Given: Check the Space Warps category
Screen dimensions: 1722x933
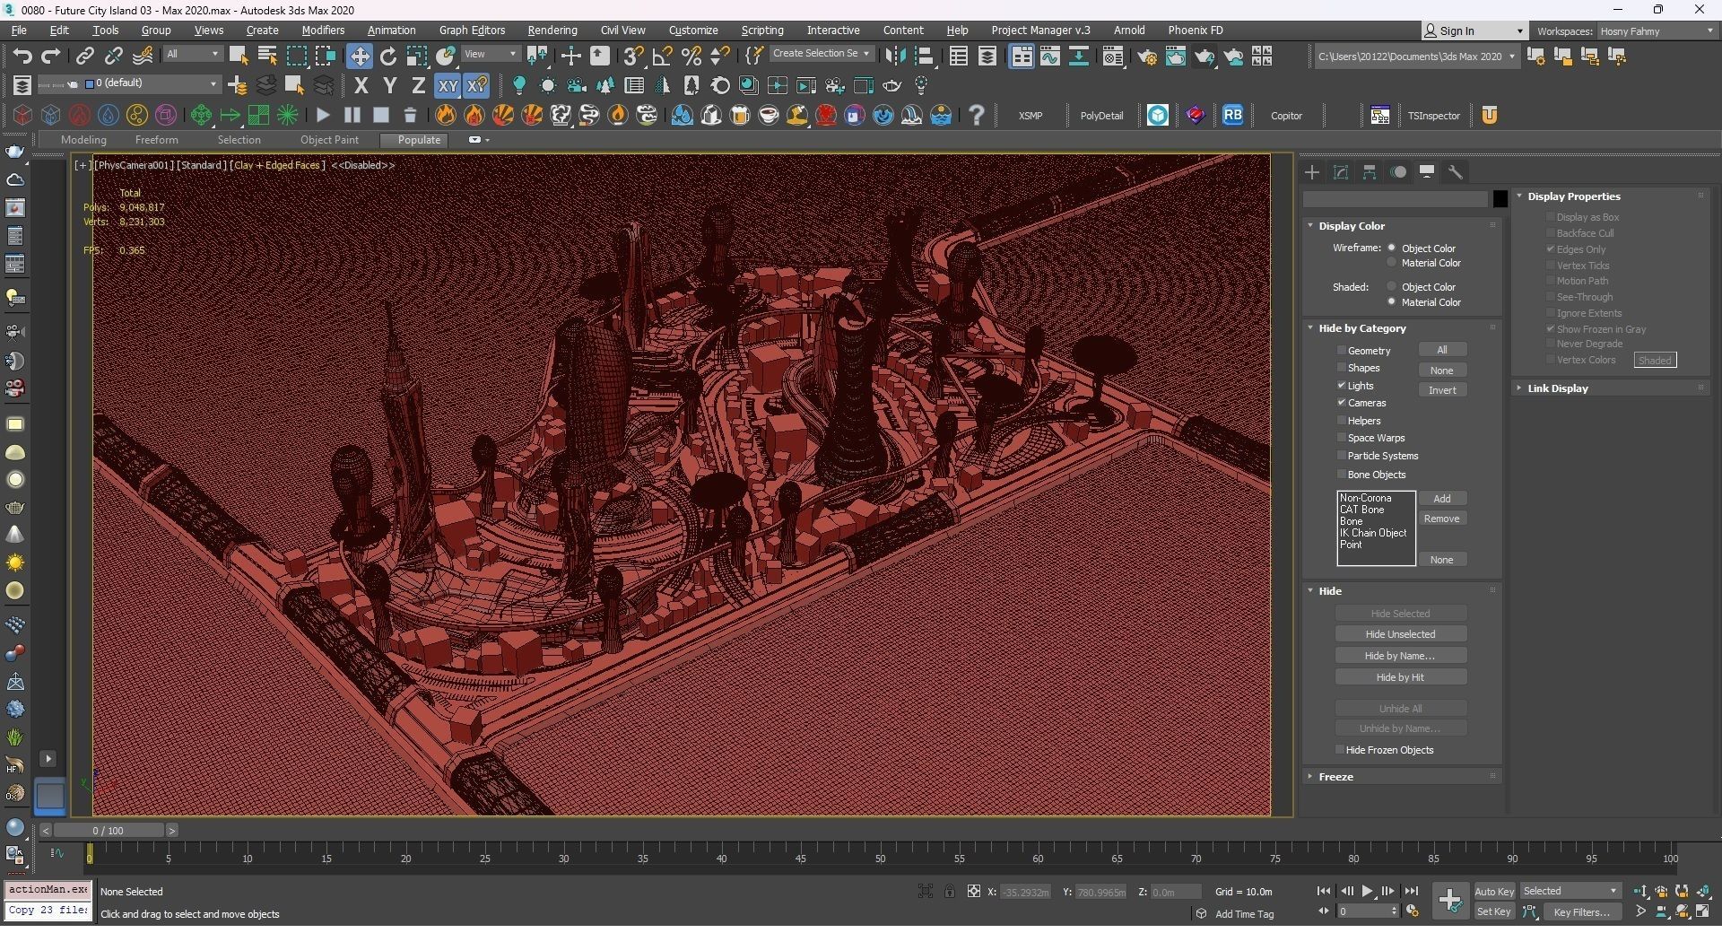Looking at the screenshot, I should click(1342, 438).
